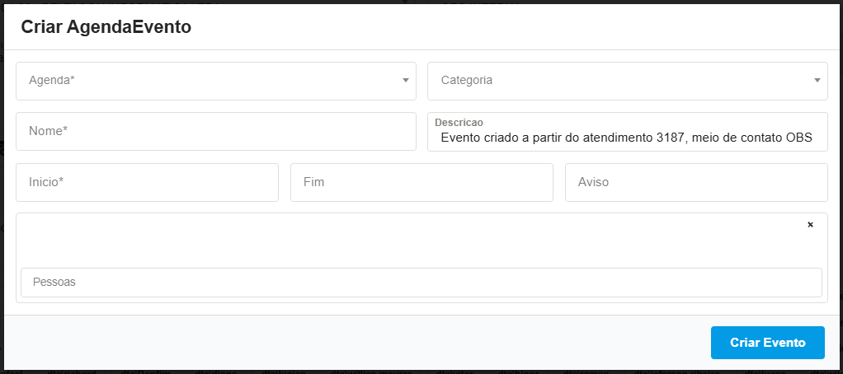Open the Agenda select field
The width and height of the screenshot is (843, 374).
click(206, 81)
